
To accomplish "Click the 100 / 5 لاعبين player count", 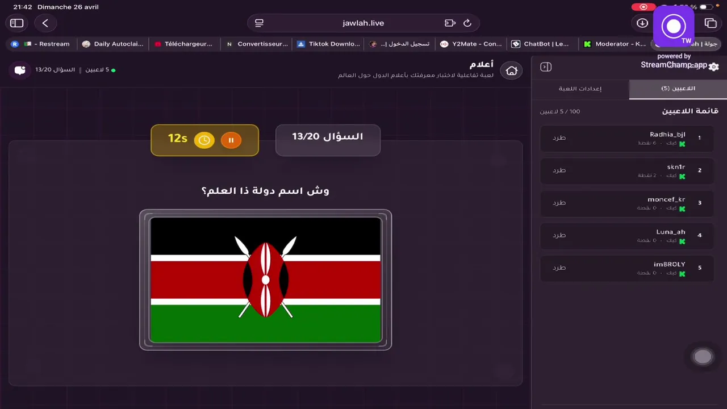I will tap(560, 112).
